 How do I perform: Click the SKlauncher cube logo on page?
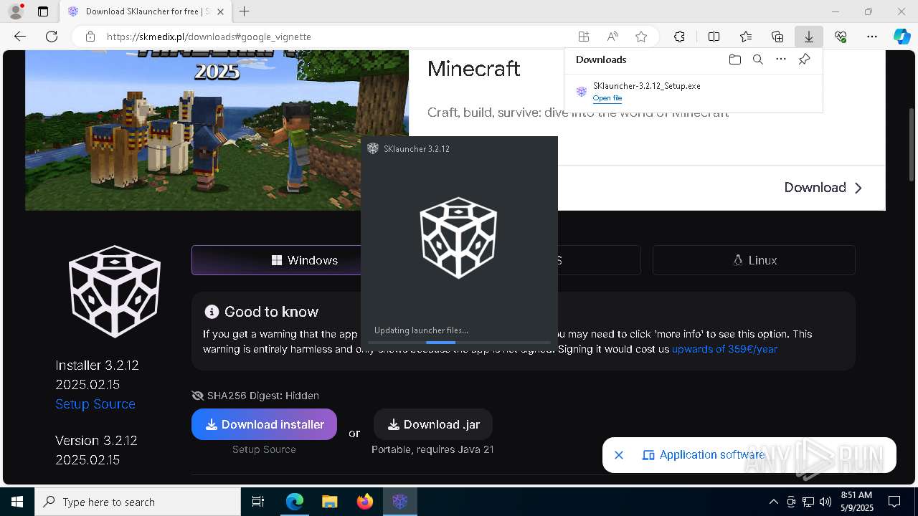(115, 292)
